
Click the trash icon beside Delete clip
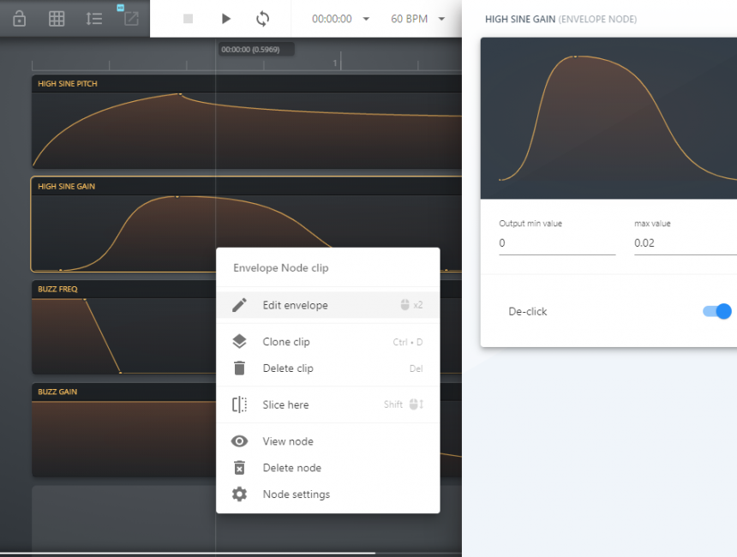tap(238, 368)
